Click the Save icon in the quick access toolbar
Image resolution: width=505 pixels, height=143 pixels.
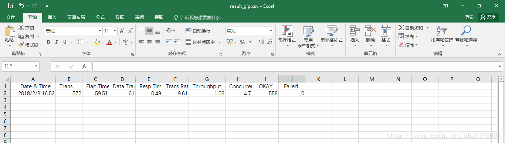pyautogui.click(x=11, y=6)
